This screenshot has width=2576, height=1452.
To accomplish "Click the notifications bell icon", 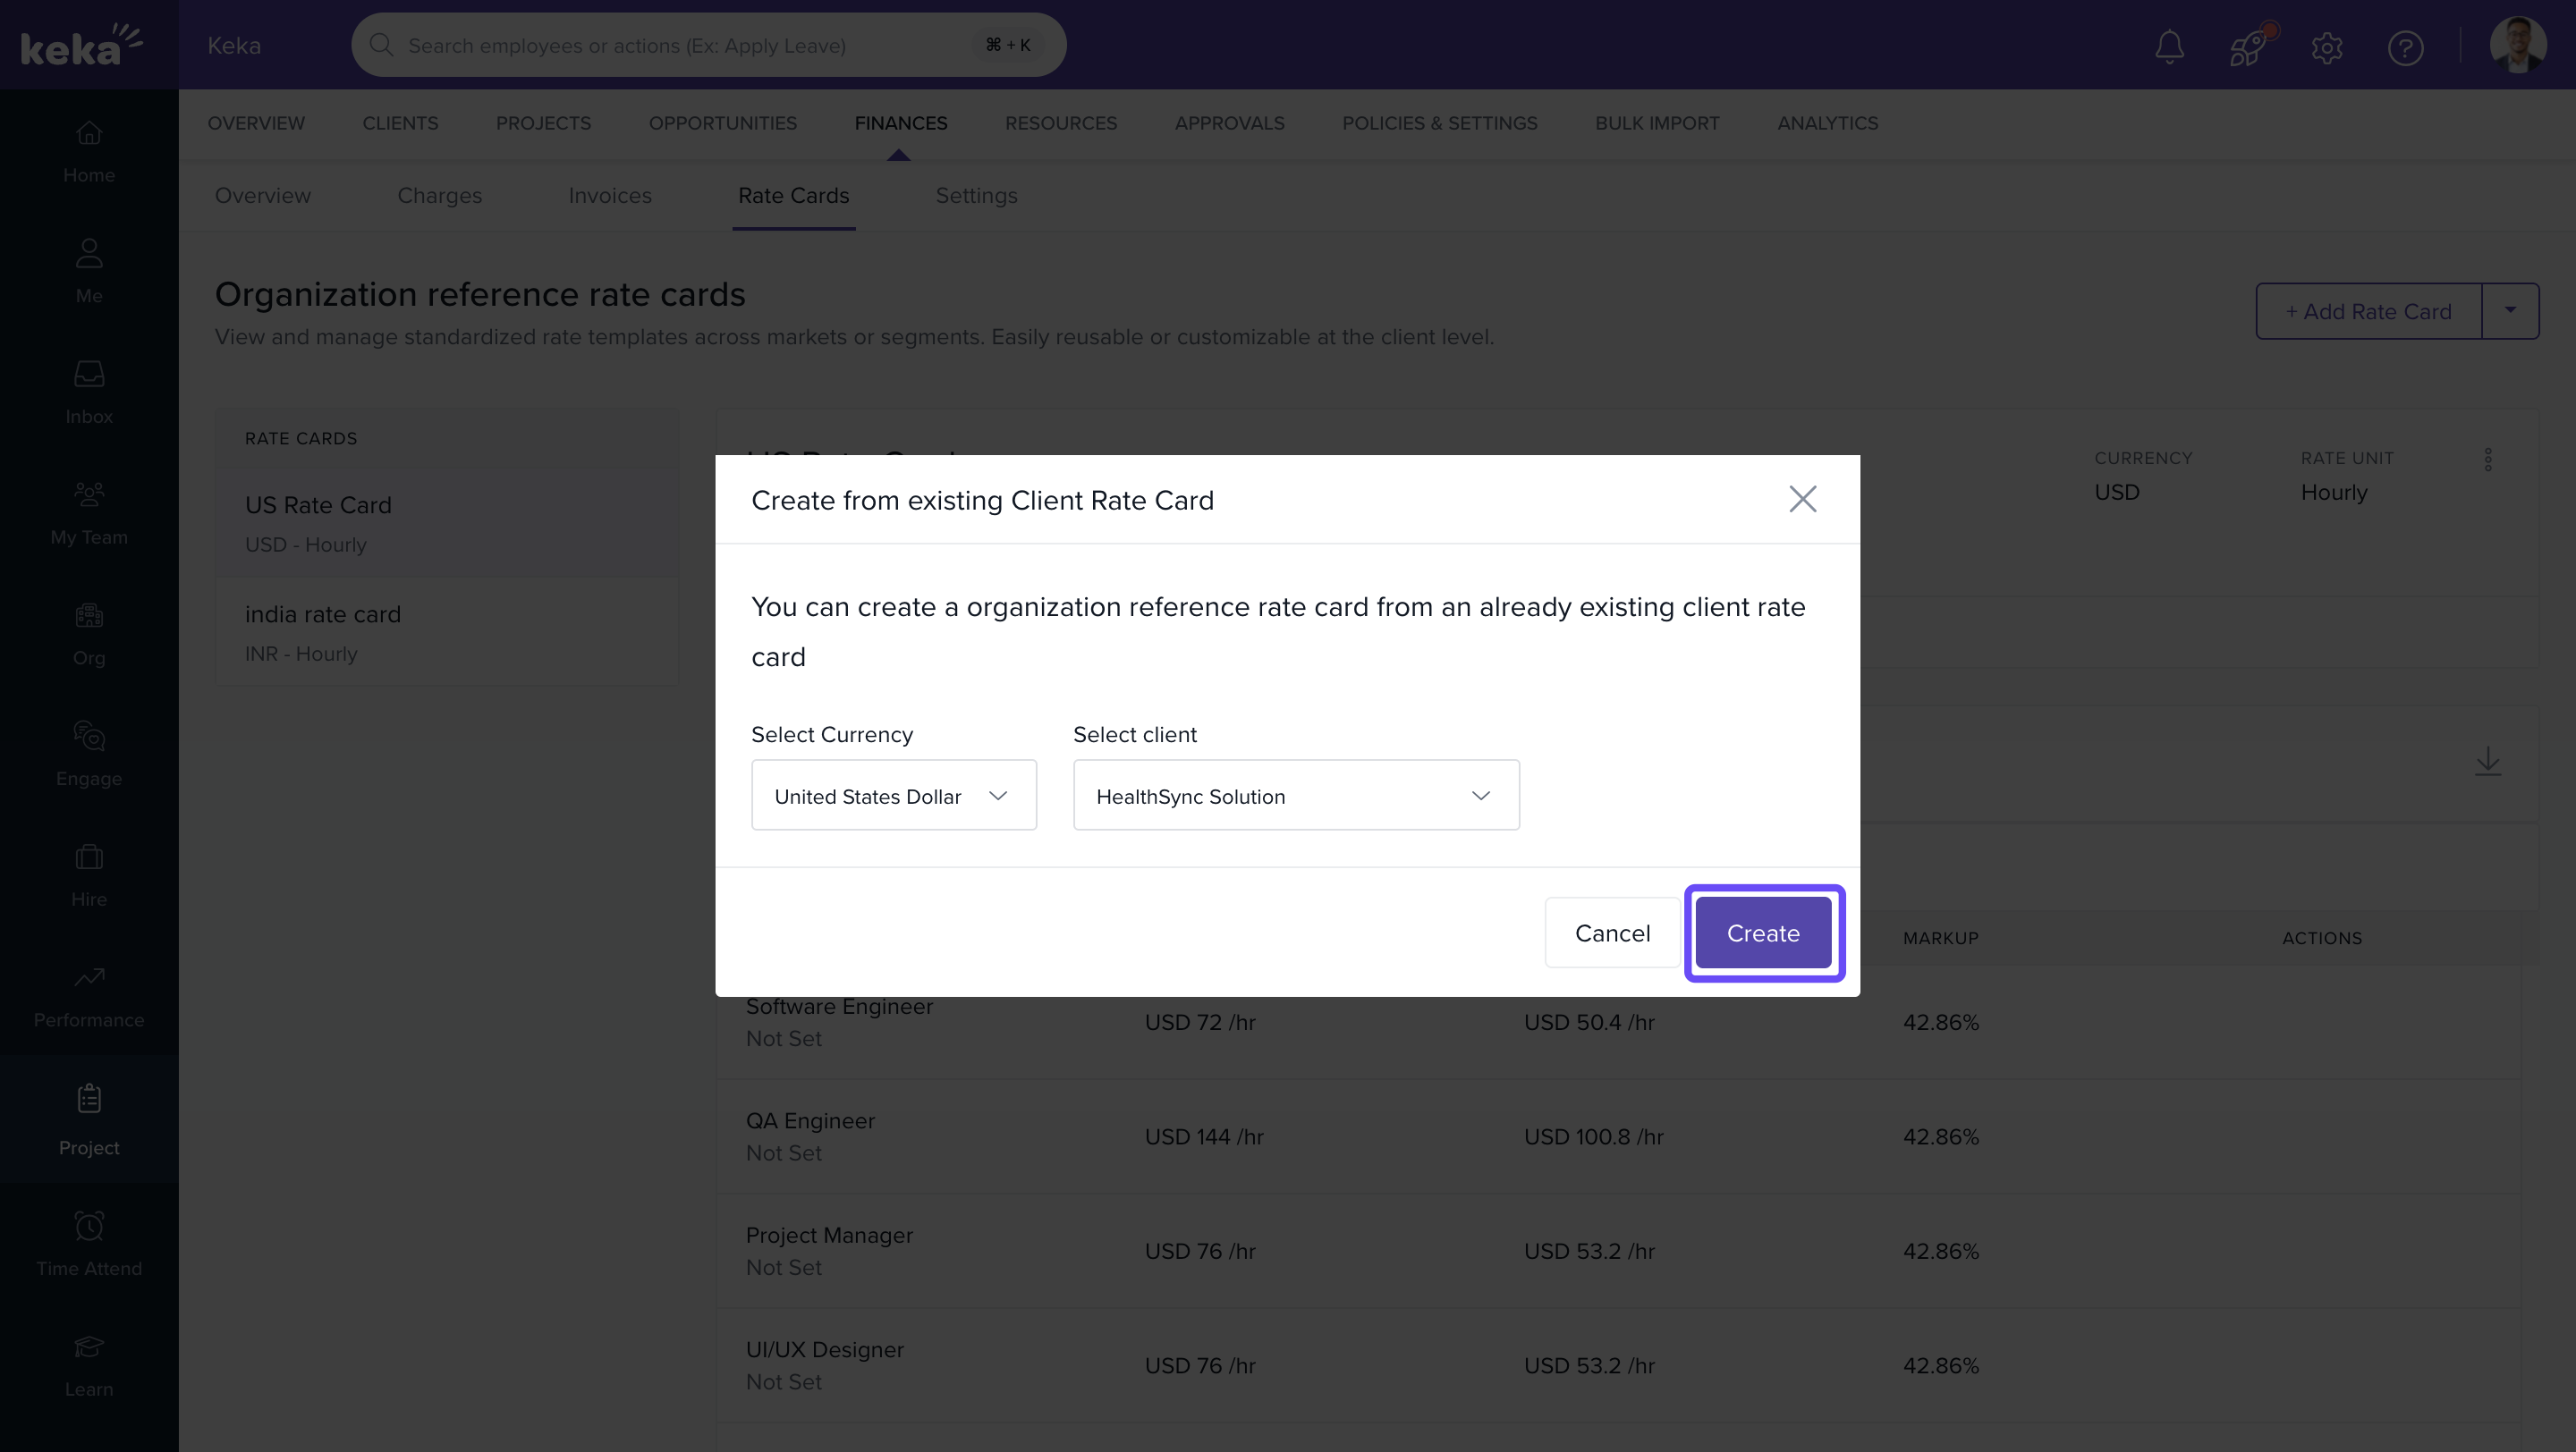I will [x=2169, y=47].
